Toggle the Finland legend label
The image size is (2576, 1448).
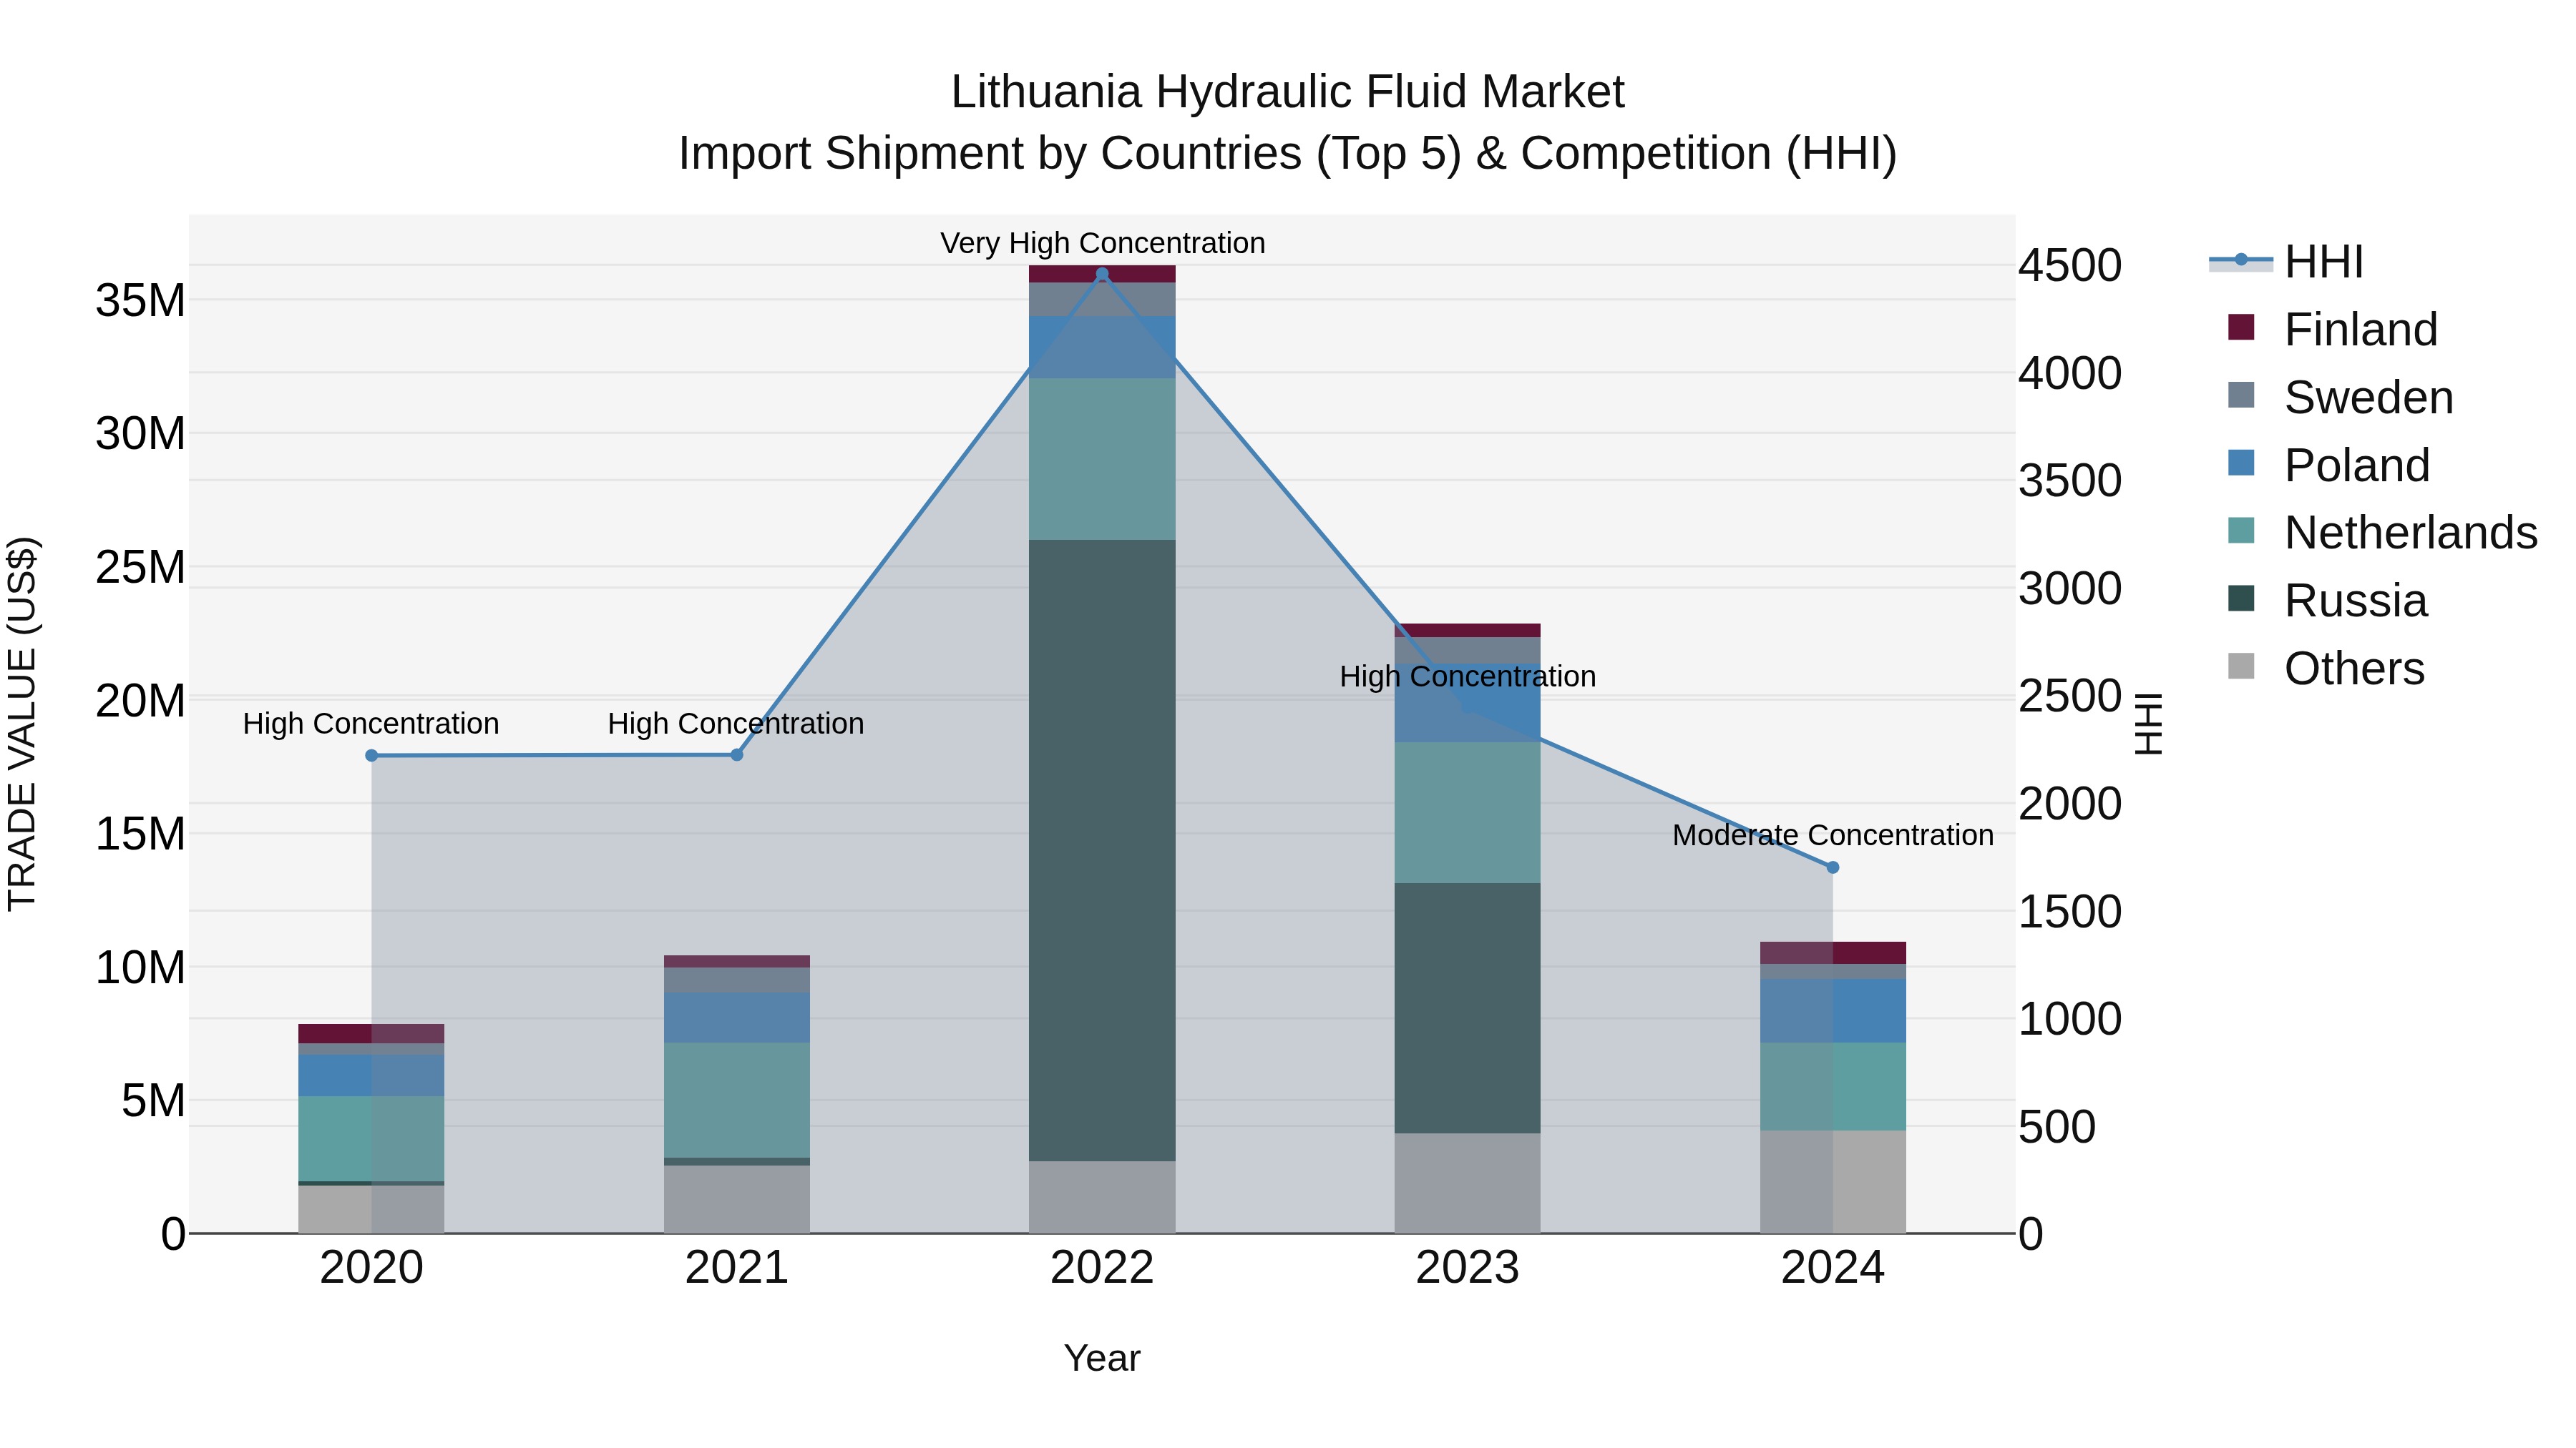point(2361,330)
